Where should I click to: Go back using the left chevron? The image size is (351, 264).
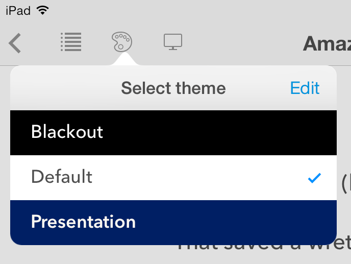tap(15, 43)
